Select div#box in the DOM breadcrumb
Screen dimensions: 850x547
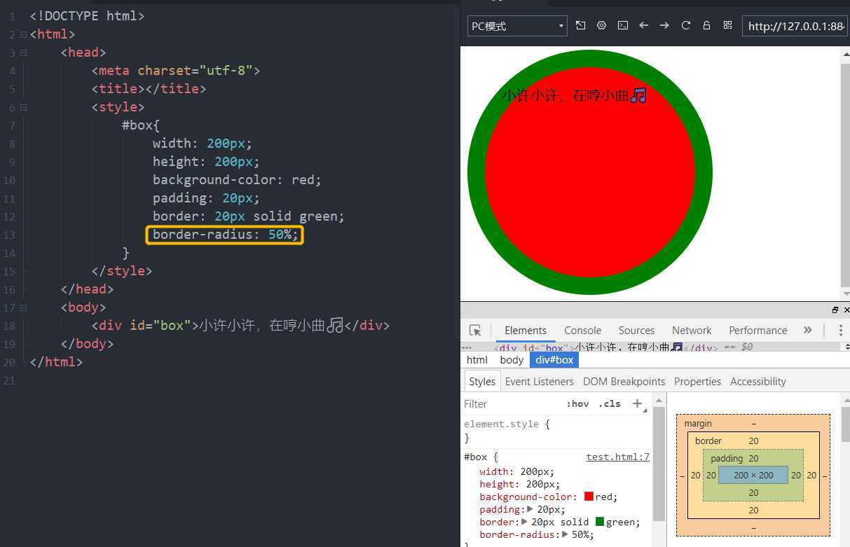(x=554, y=360)
